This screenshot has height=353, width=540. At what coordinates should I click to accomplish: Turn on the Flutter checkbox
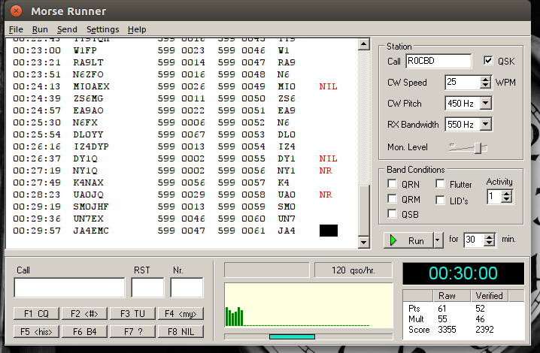(441, 184)
